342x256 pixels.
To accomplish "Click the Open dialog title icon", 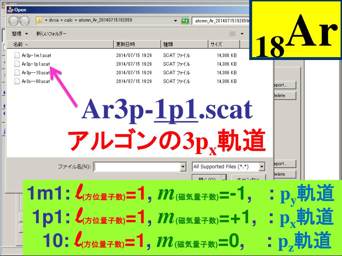I will point(10,10).
